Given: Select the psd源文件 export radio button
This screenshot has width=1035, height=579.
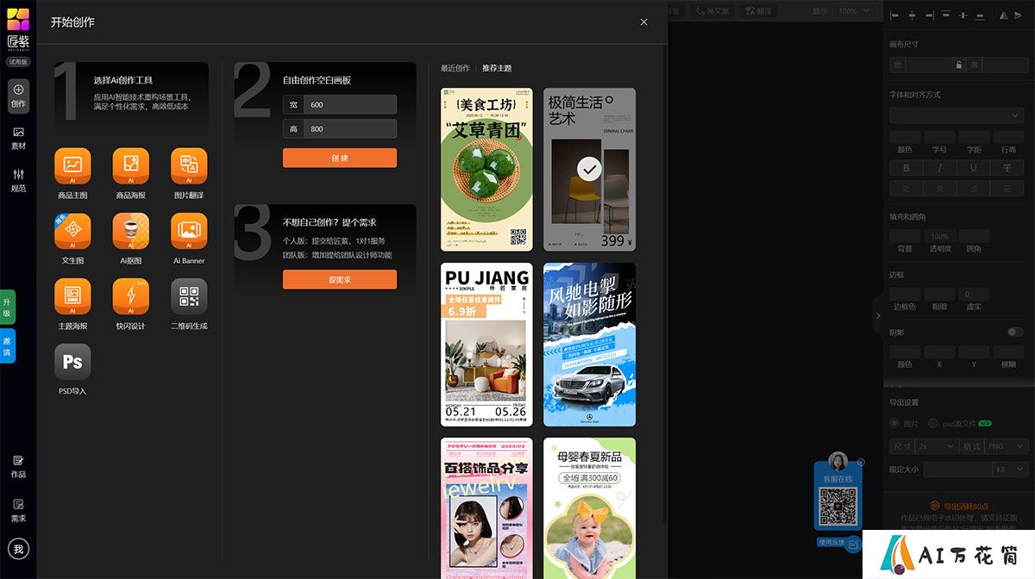Looking at the screenshot, I should coord(933,423).
